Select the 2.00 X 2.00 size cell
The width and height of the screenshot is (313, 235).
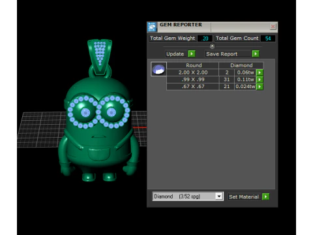[193, 72]
